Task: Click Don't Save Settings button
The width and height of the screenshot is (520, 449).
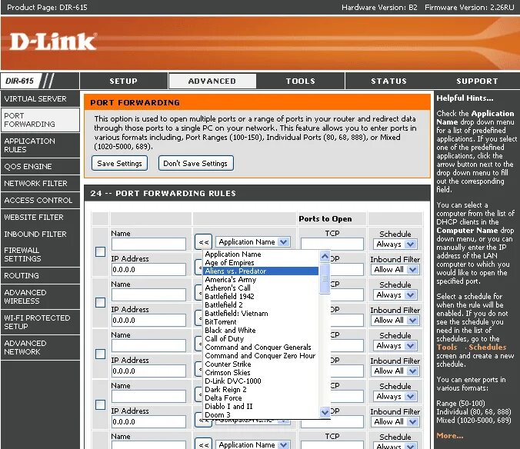Action: (x=195, y=163)
